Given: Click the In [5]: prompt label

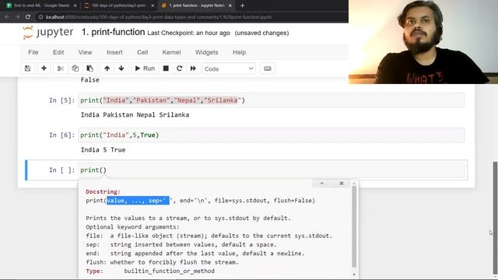Looking at the screenshot, I should [62, 100].
